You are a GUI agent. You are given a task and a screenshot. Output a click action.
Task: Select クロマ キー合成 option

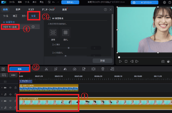tap(10, 27)
